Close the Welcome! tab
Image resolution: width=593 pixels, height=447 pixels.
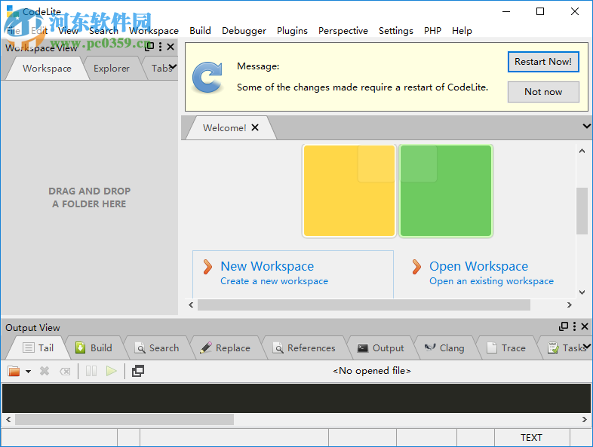coord(255,127)
